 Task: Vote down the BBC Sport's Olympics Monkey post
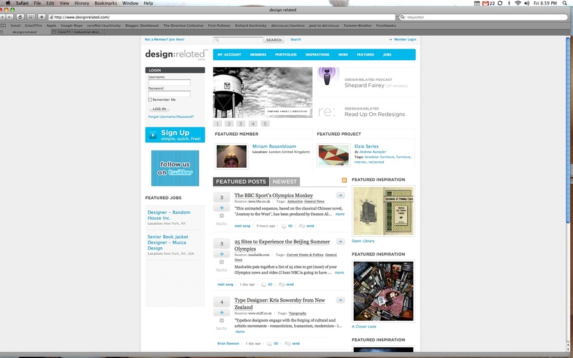click(222, 216)
